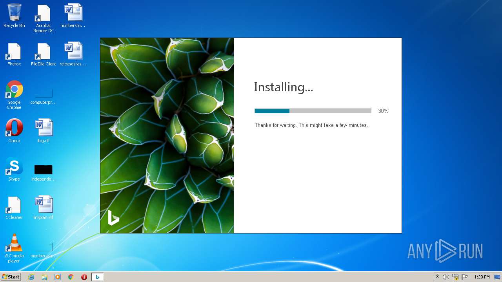Open Action Center flag icon
The image size is (502, 282).
pos(465,277)
